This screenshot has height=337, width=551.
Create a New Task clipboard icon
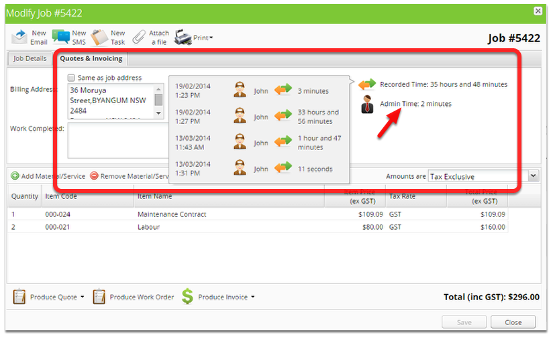point(99,38)
